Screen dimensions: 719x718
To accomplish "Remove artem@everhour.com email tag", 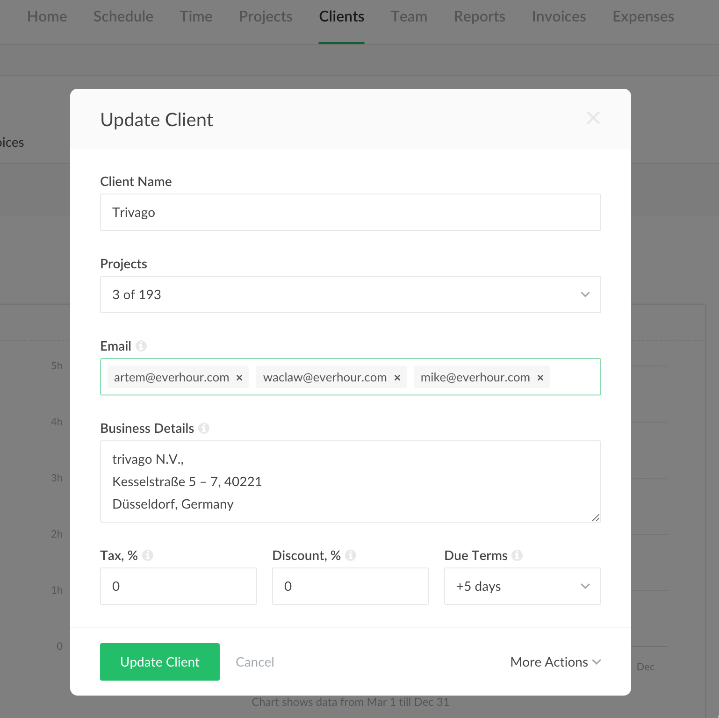I will tap(239, 378).
